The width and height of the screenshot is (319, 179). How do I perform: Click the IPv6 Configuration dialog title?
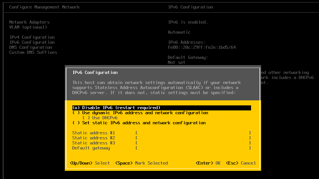pyautogui.click(x=95, y=73)
